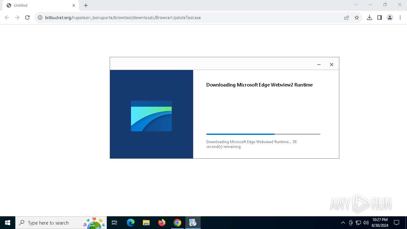
Task: Toggle Chrome side panel
Action: point(380,17)
